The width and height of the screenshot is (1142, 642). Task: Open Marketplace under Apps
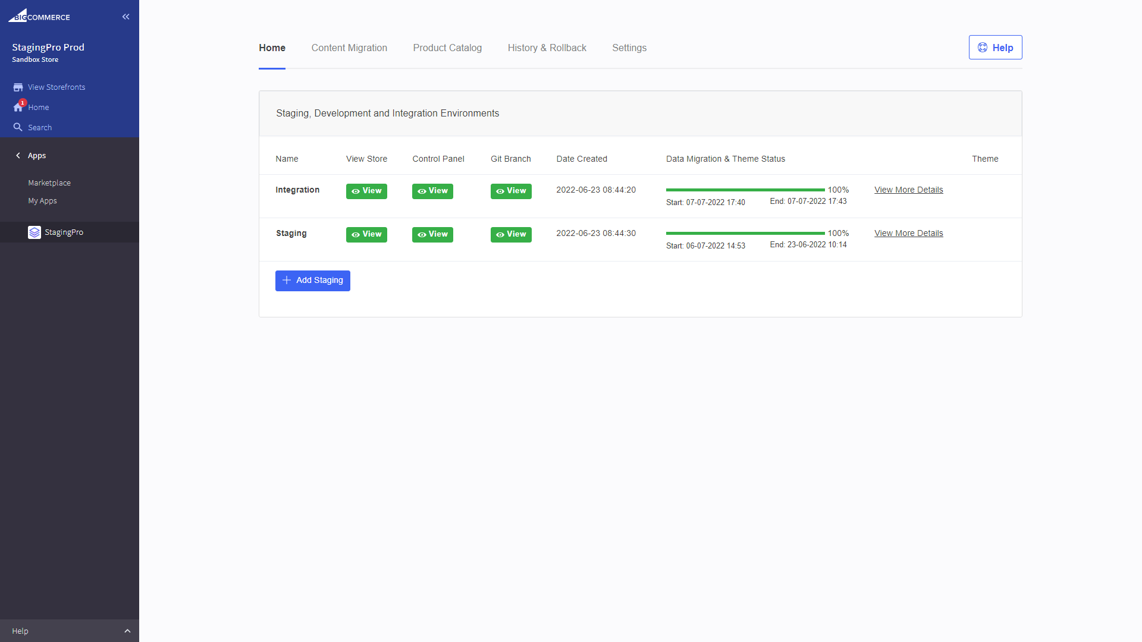pos(49,183)
